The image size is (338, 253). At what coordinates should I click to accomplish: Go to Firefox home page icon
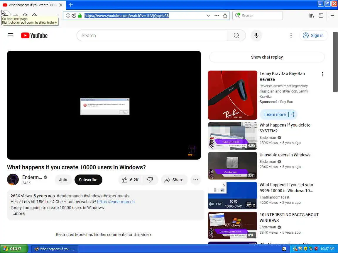(34, 15)
